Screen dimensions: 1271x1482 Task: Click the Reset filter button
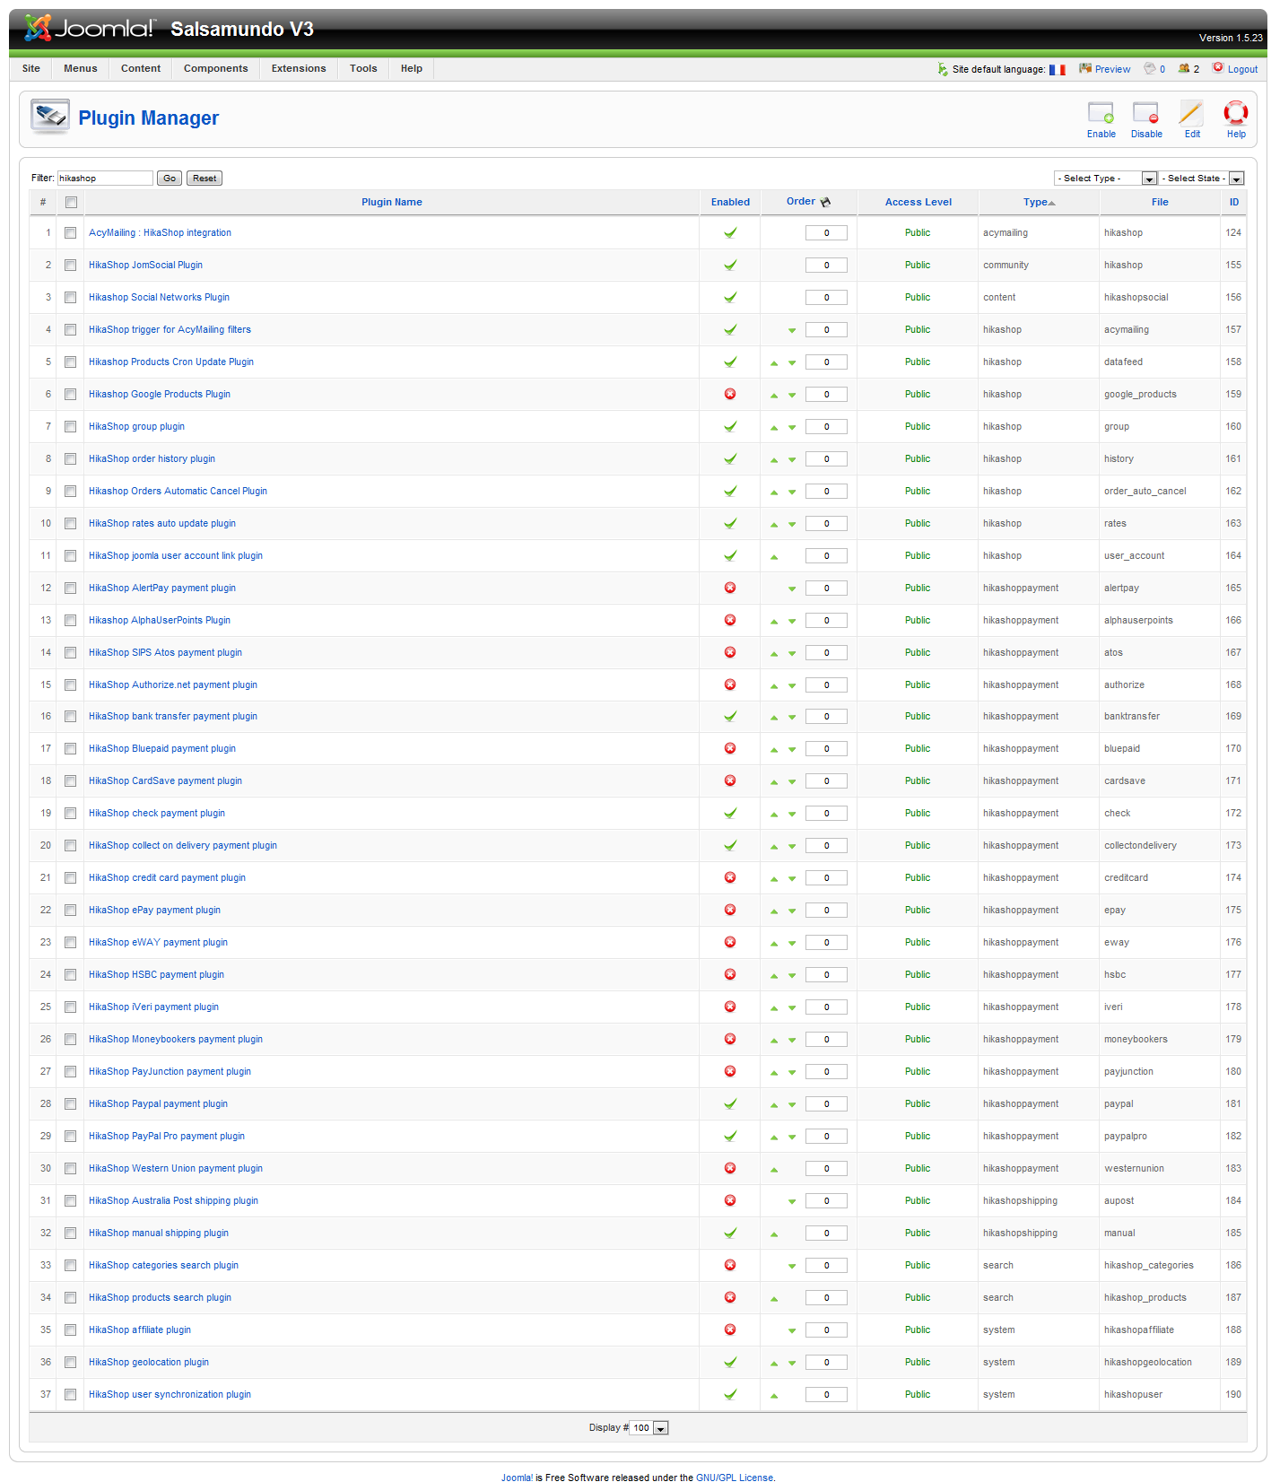tap(205, 179)
